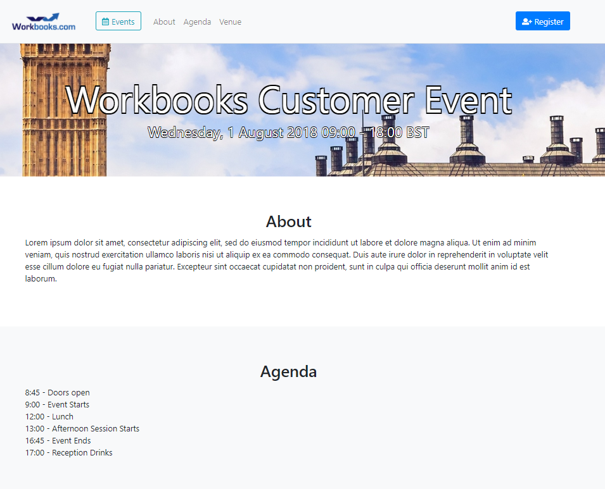Select the '9:00 - Event Starts' line
Image resolution: width=605 pixels, height=489 pixels.
[57, 405]
